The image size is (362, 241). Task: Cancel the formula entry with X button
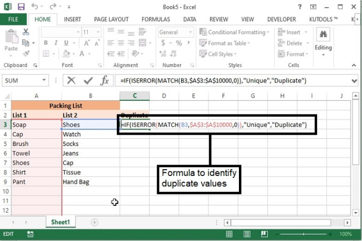click(x=71, y=81)
